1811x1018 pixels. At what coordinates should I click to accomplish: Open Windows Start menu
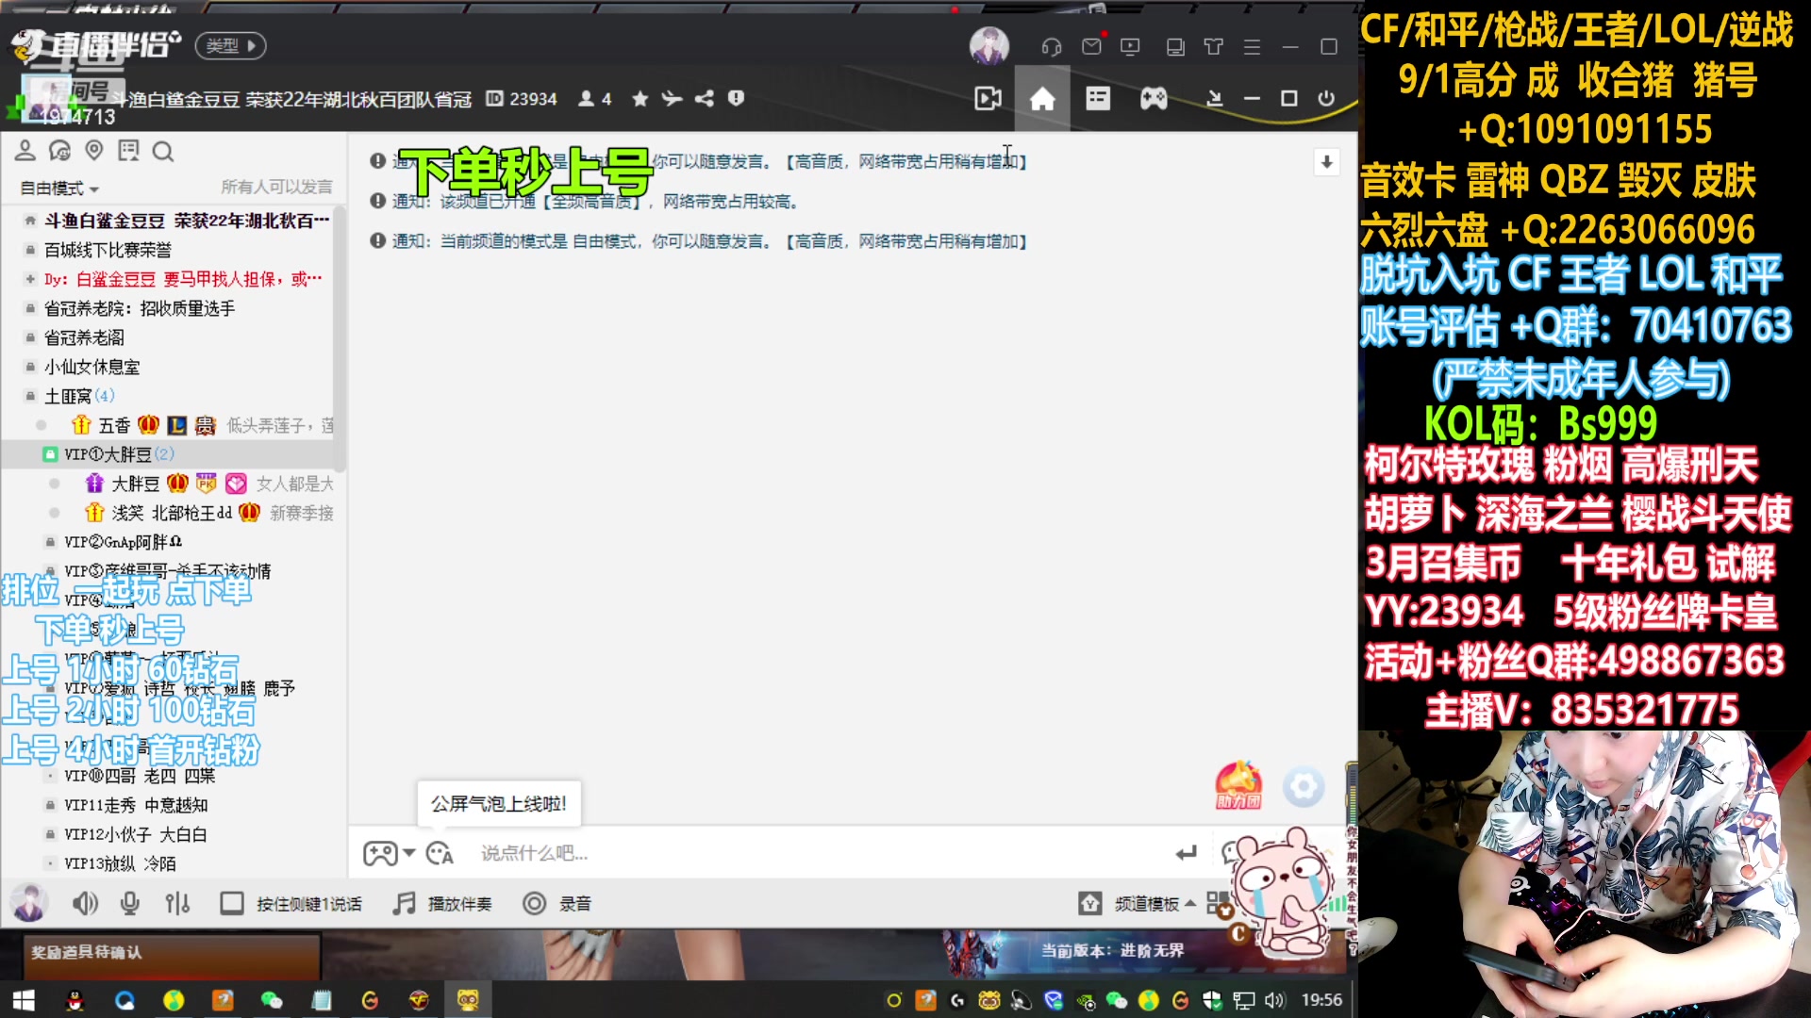[24, 1000]
